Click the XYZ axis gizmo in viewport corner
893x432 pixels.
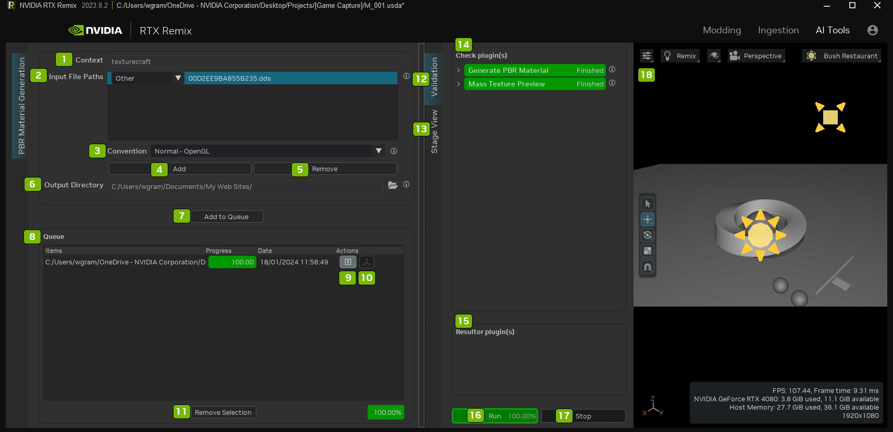(652, 406)
